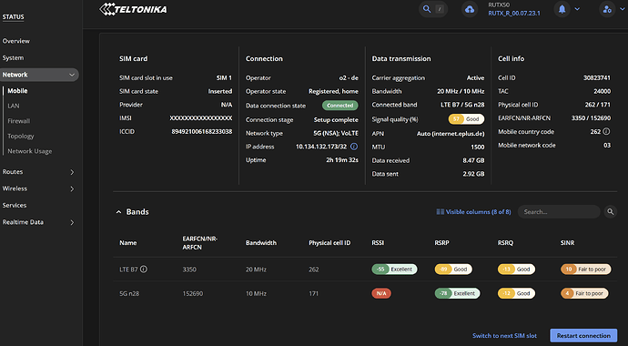Open the user settings profile icon
This screenshot has height=346, width=628.
(607, 9)
